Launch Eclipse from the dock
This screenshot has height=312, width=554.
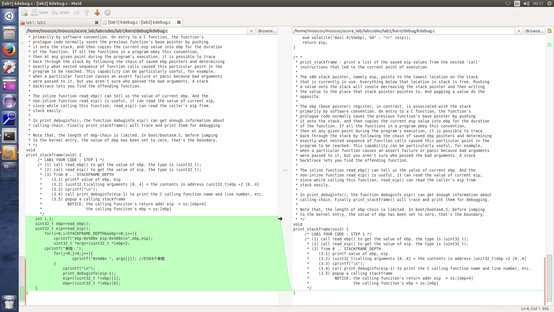pyautogui.click(x=9, y=102)
